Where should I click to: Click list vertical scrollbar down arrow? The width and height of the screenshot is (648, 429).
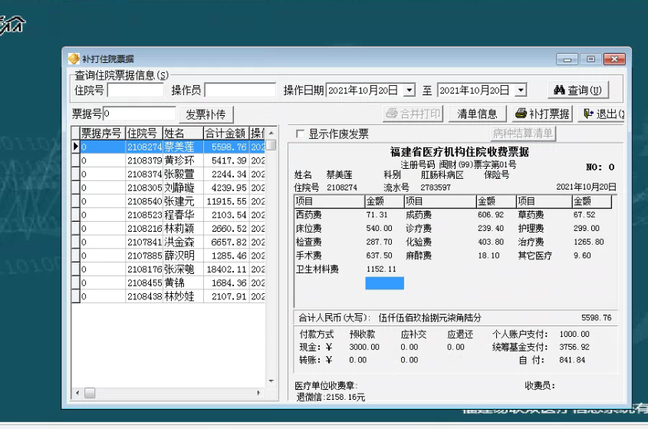tap(271, 381)
